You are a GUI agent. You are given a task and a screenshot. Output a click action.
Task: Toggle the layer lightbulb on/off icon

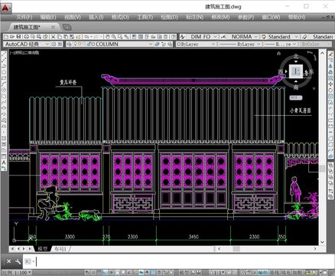pyautogui.click(x=75, y=44)
